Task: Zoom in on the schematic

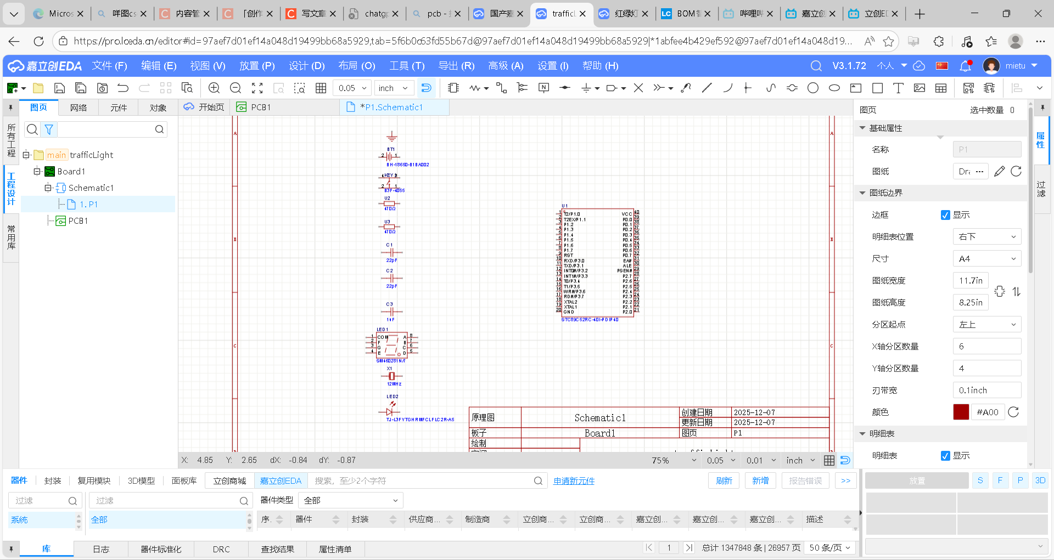Action: (214, 88)
